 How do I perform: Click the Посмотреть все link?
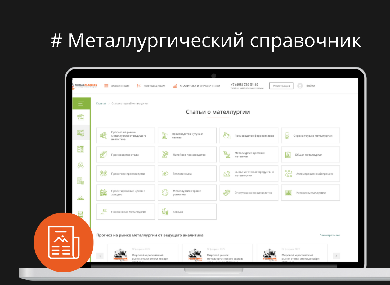click(330, 235)
